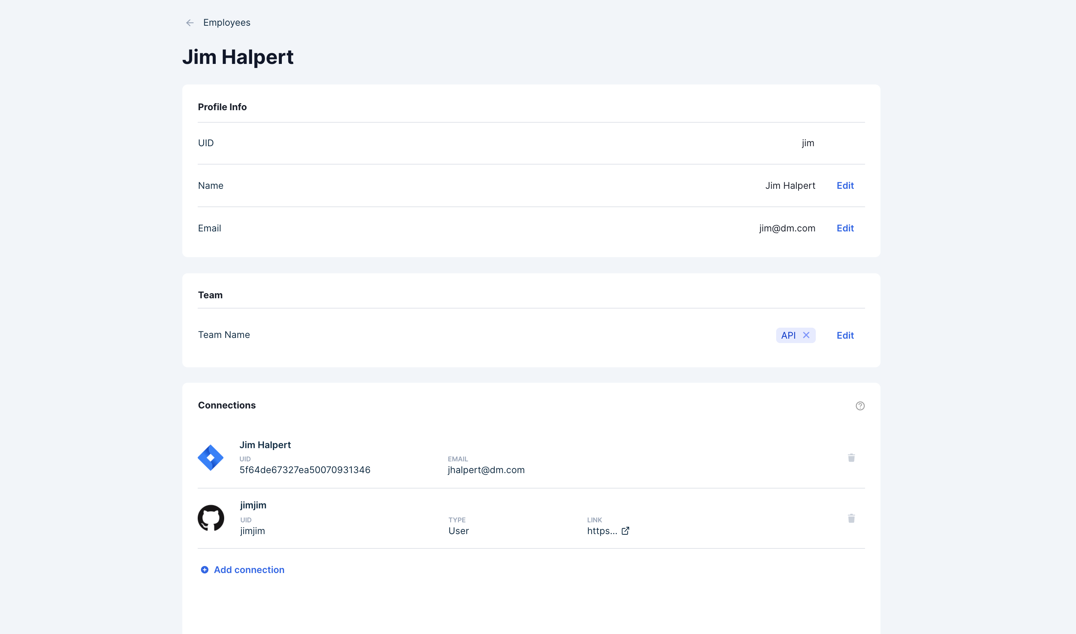Screen dimensions: 1076x634
Task: Select the Jira UID value
Action: tap(305, 470)
